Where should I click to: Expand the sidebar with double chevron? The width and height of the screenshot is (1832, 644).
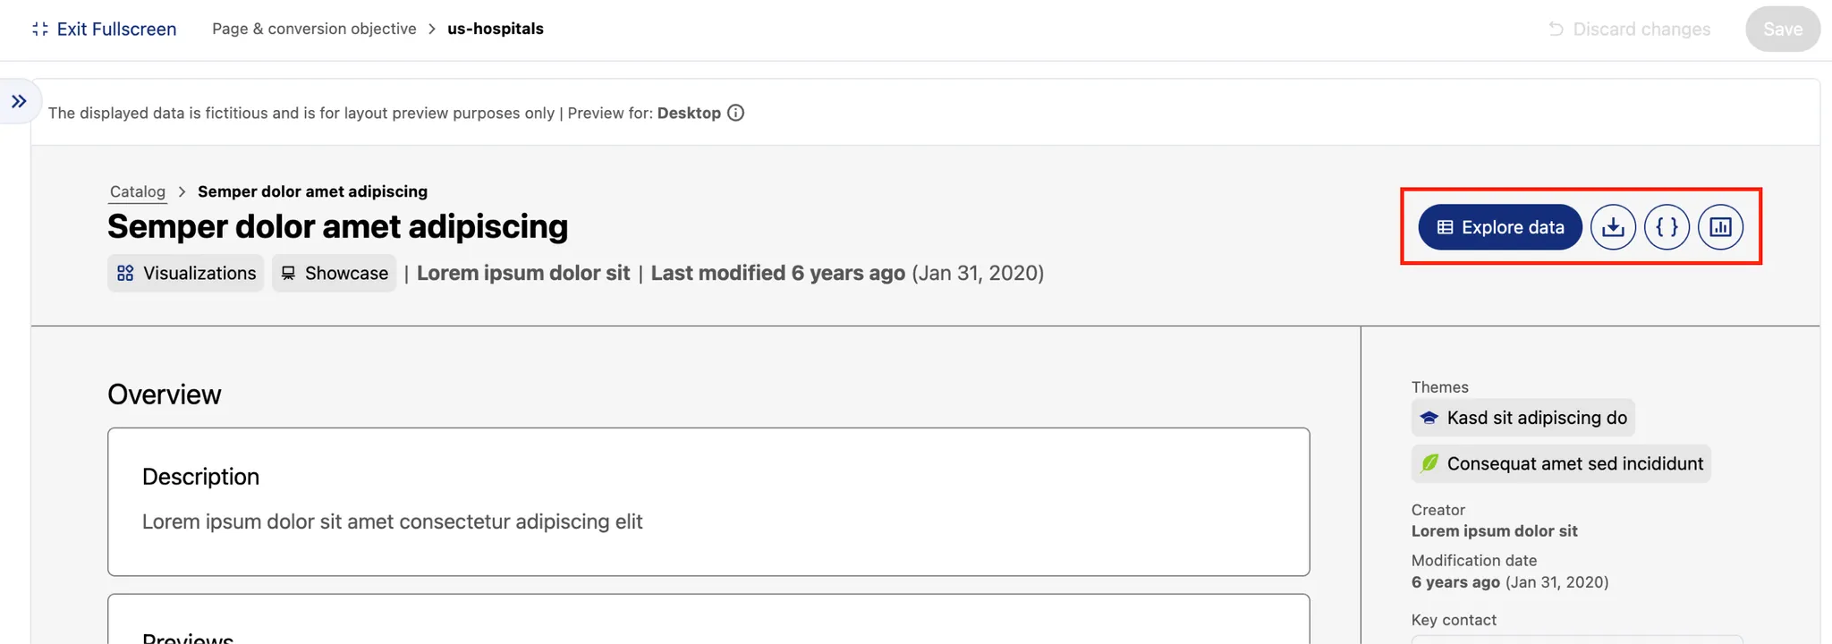pyautogui.click(x=19, y=102)
